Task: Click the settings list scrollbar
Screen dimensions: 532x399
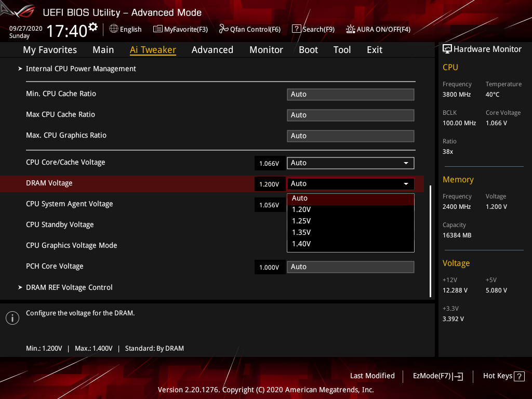Action: (x=430, y=241)
